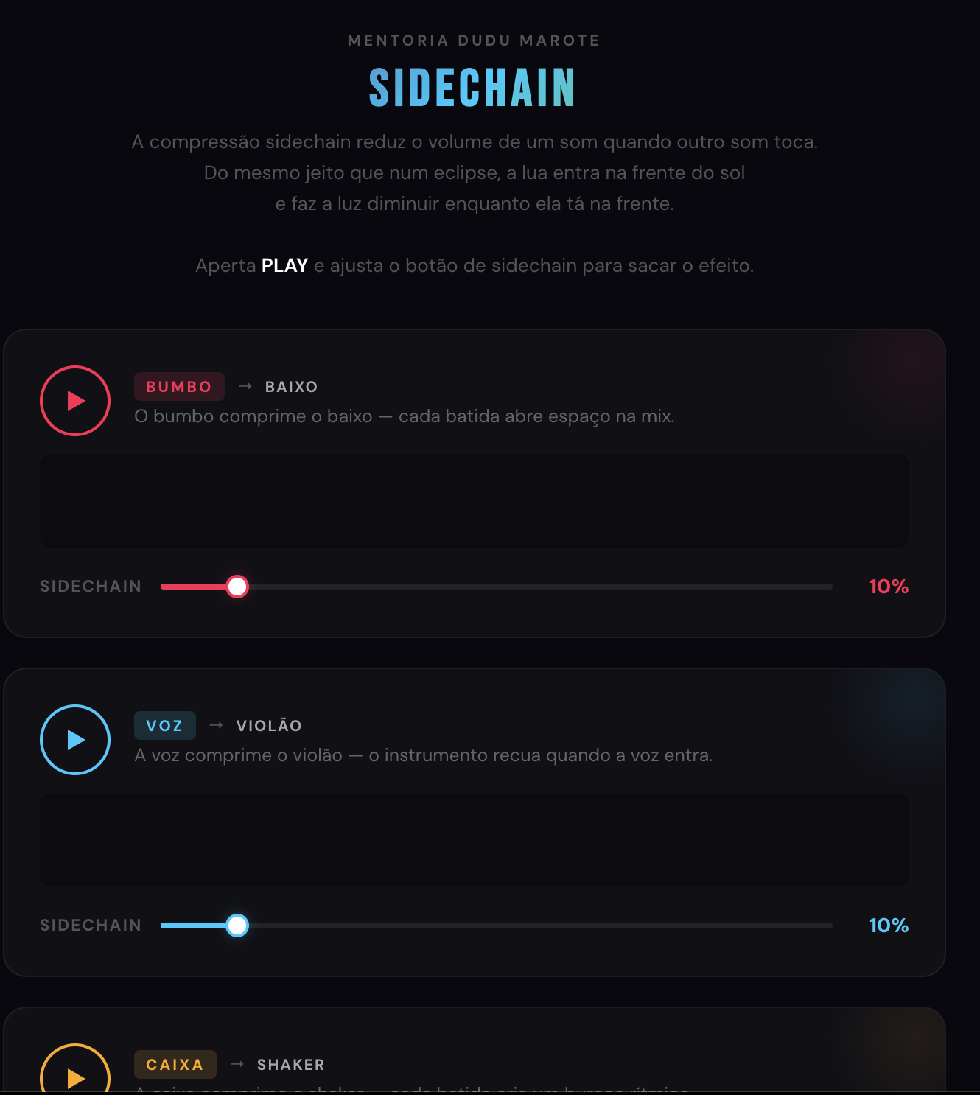The image size is (980, 1095).
Task: Click the 10% value next to the red slider
Action: (888, 587)
